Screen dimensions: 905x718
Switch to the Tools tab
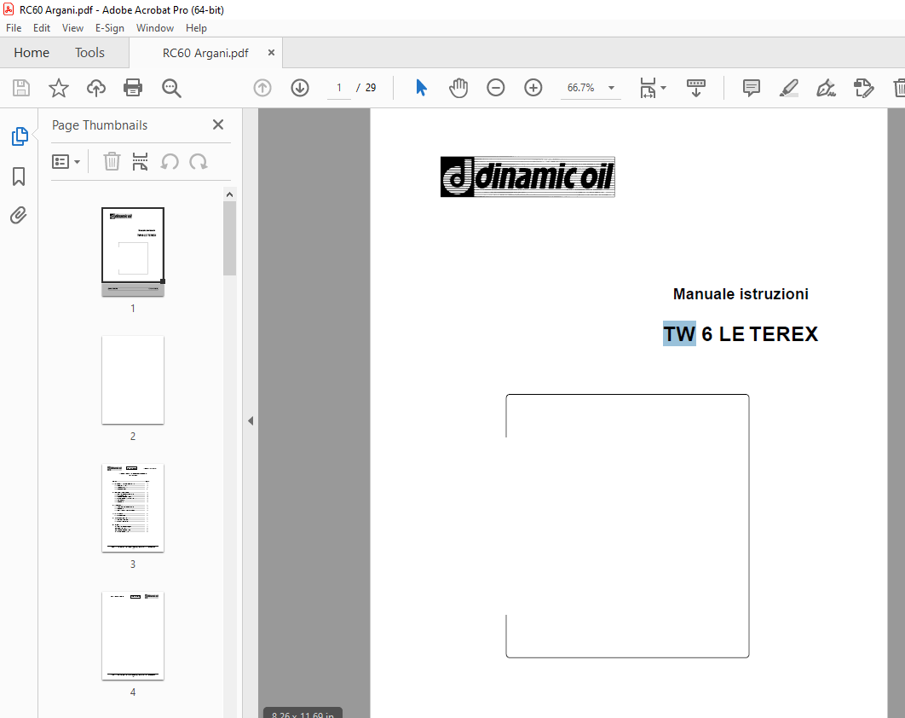(89, 53)
